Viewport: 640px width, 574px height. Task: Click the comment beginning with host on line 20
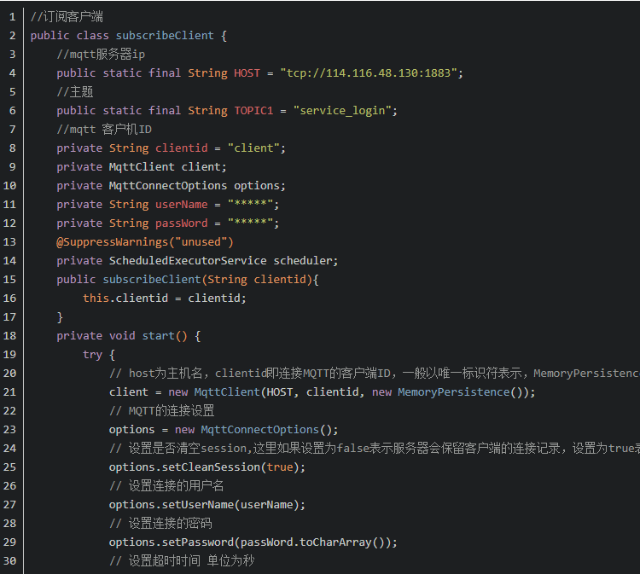pyautogui.click(x=374, y=374)
